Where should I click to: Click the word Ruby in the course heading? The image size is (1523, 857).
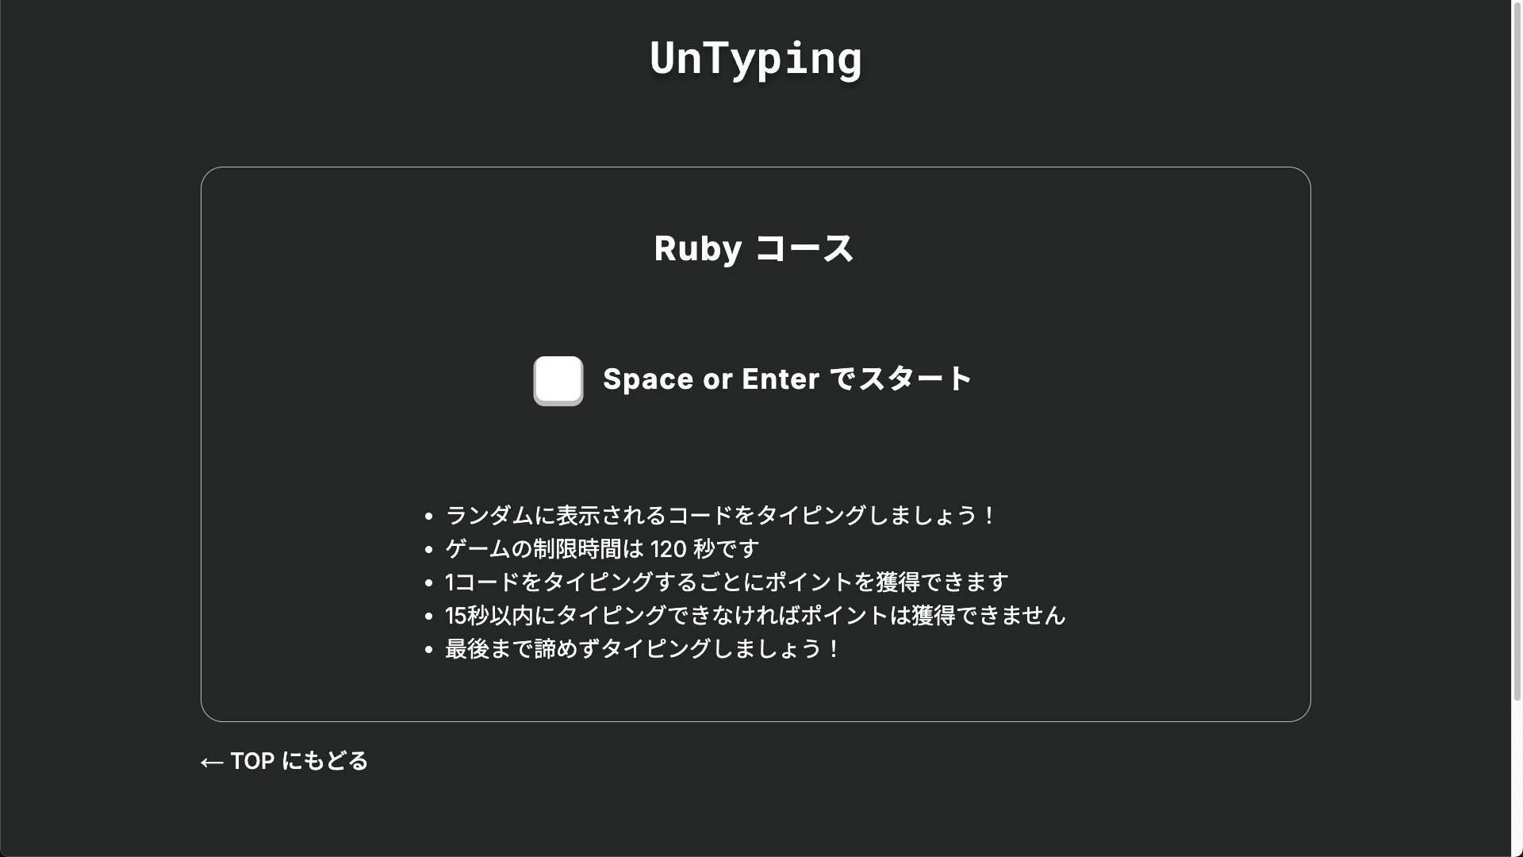tap(697, 248)
